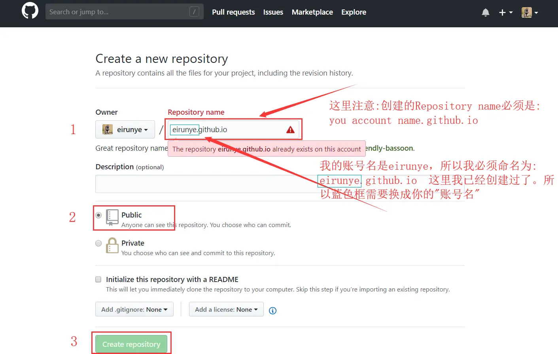The width and height of the screenshot is (558, 354).
Task: Expand the Add .gitignore dropdown
Action: click(134, 309)
